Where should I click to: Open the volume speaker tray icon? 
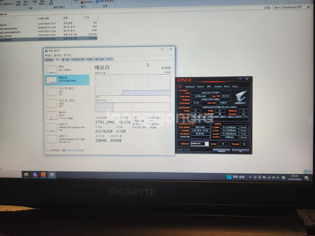coord(273,177)
